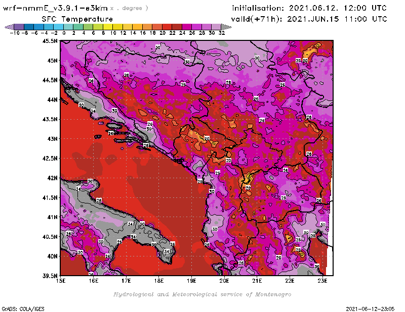Image resolution: width=405 pixels, height=312 pixels.
Task: Click the 18E longitude axis label
Action: tap(159, 281)
